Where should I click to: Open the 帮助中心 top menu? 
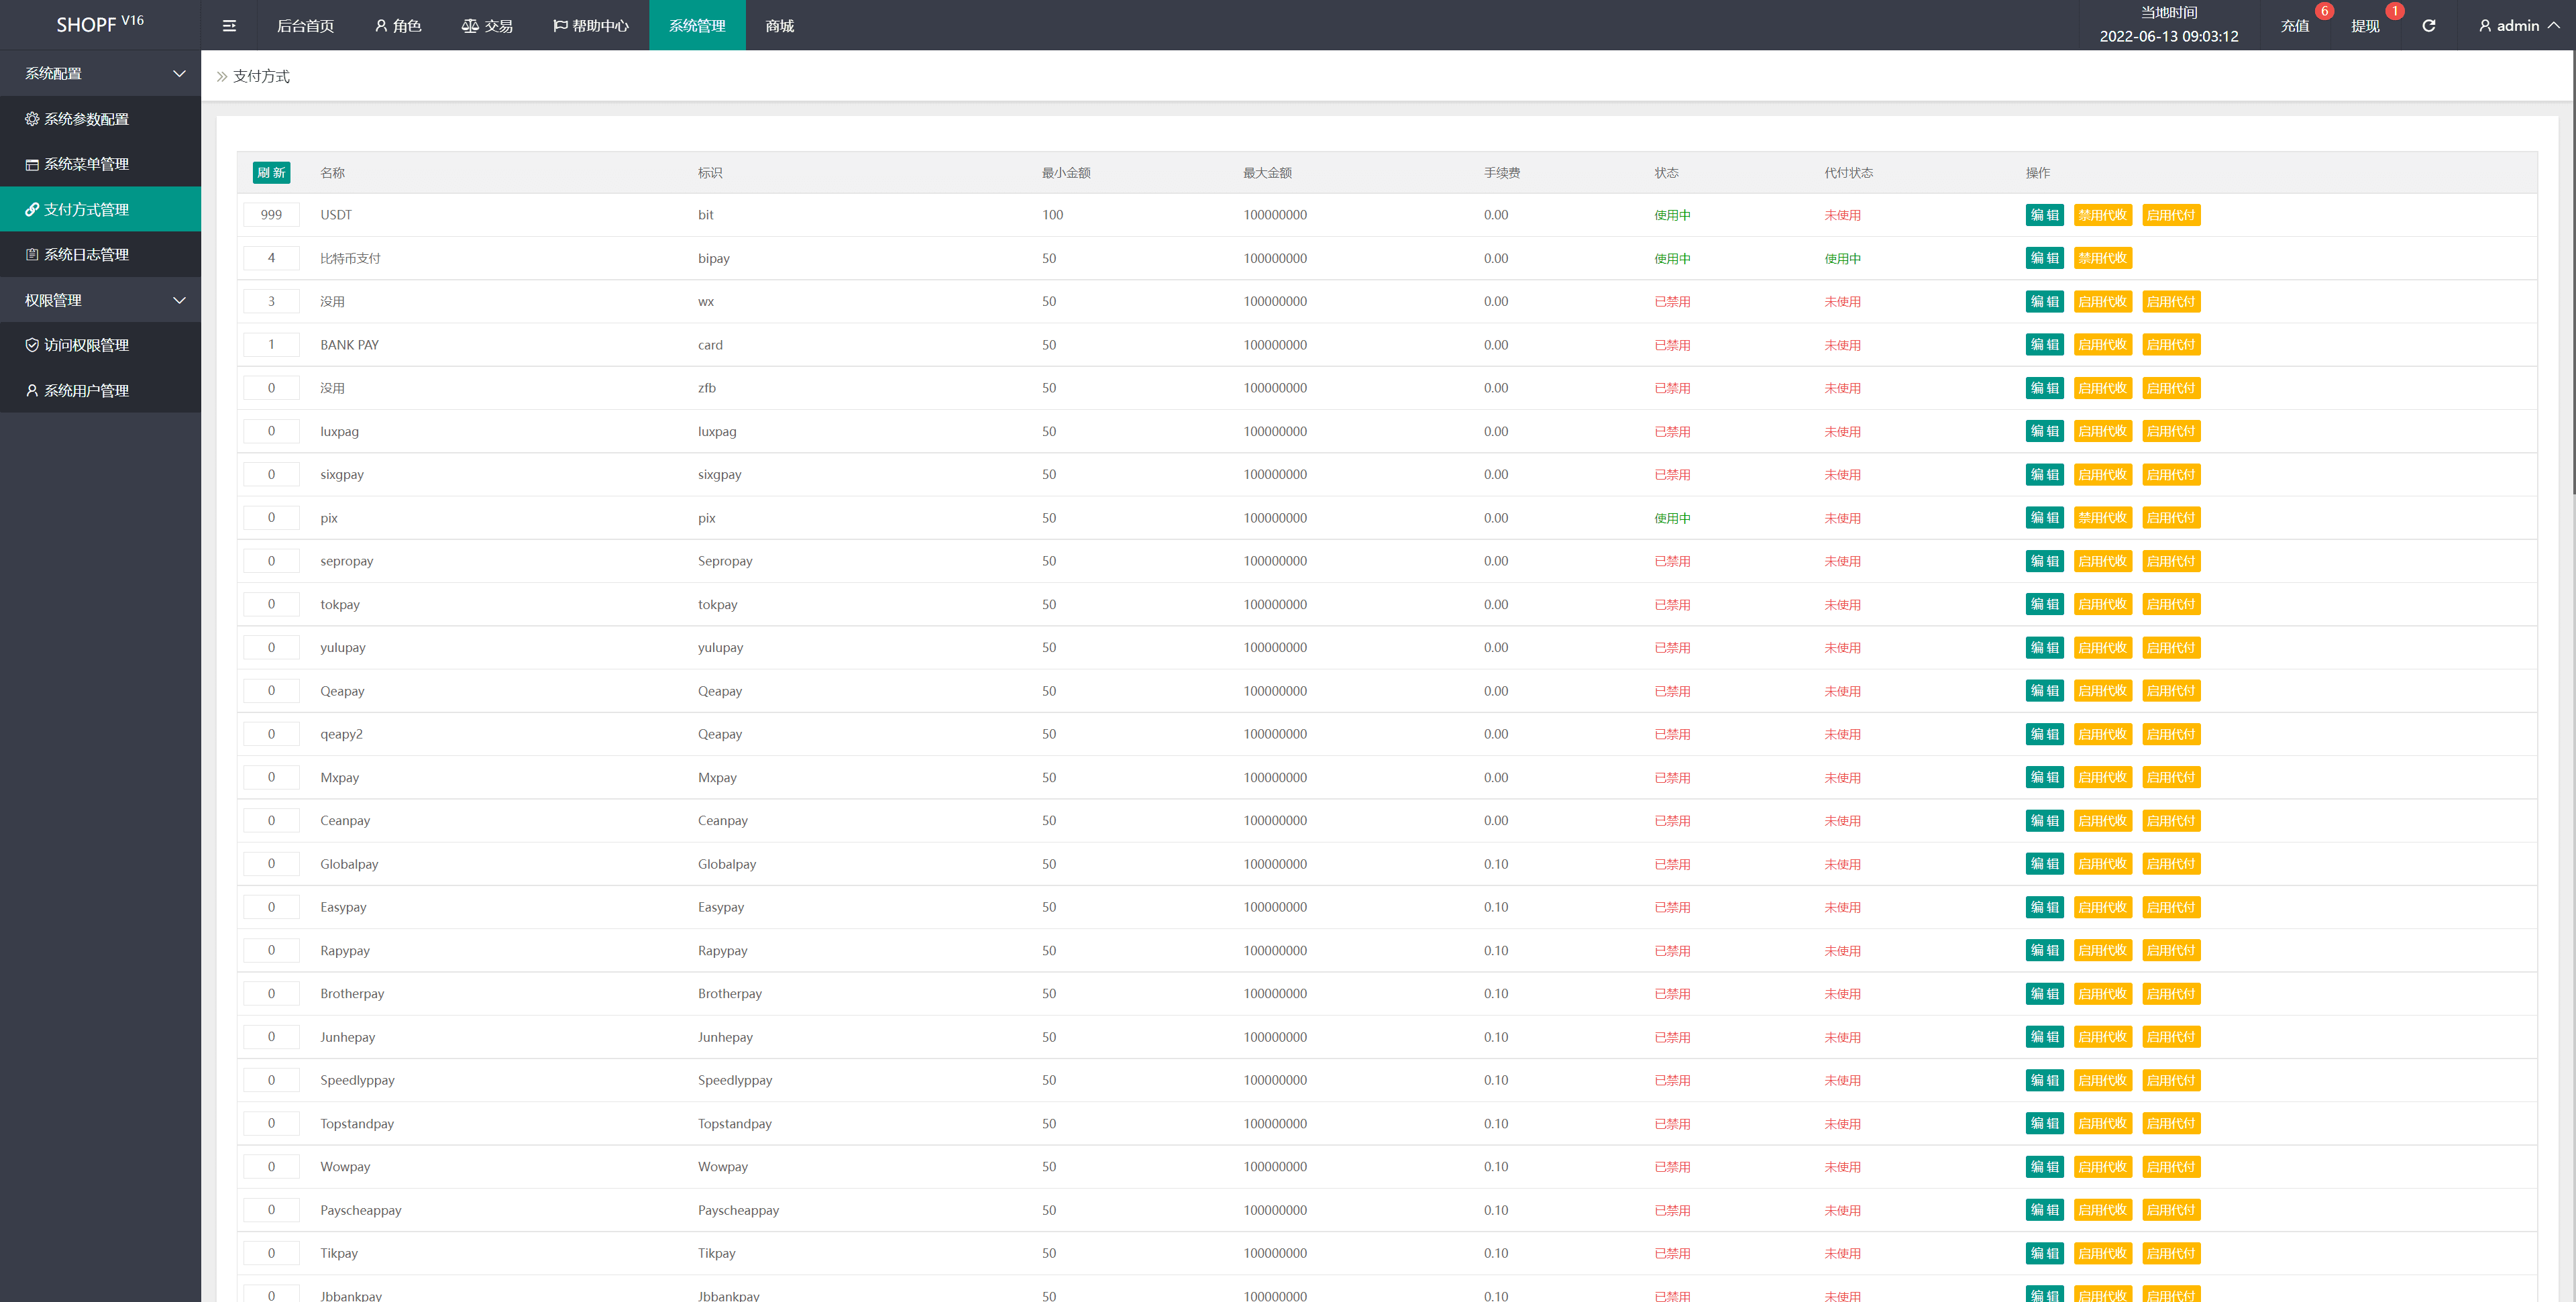591,26
